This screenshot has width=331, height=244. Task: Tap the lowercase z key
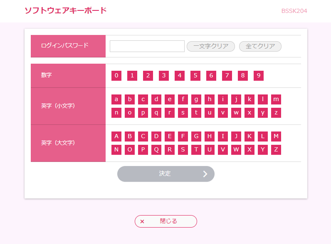click(276, 113)
